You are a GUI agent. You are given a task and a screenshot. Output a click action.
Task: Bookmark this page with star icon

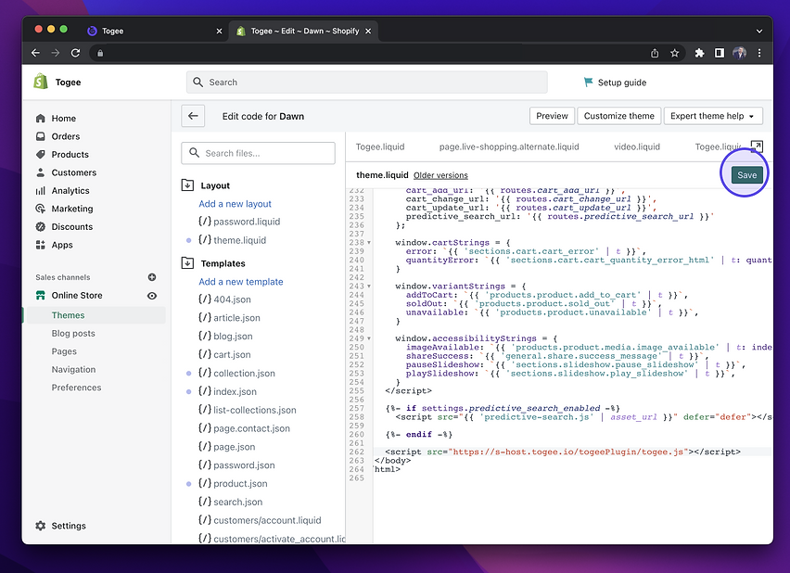click(675, 53)
